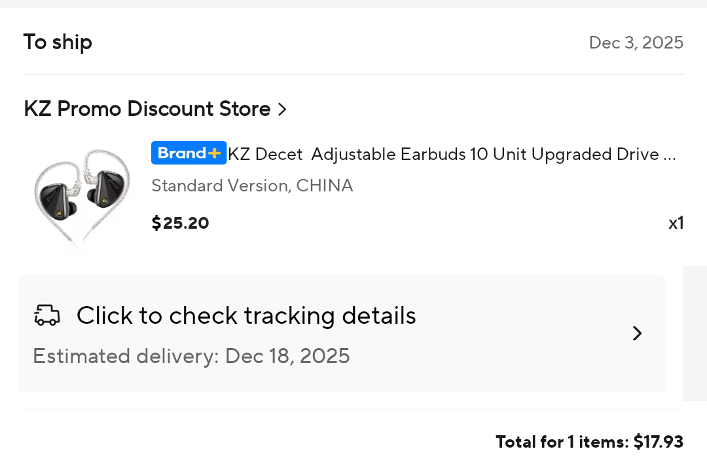Click to check tracking details text
This screenshot has height=468, width=707.
pos(246,315)
